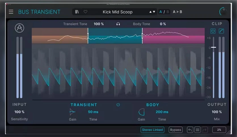The height and width of the screenshot is (137, 237).
Task: Open the edit history list
Action: coord(197,130)
